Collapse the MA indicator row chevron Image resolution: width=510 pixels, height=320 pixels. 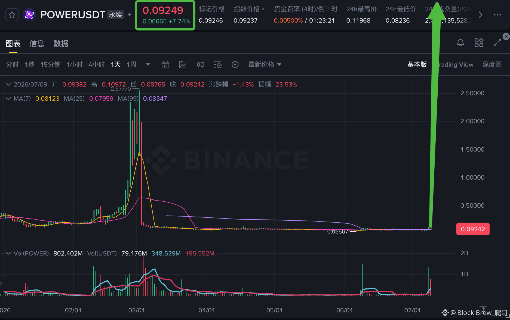tap(8, 99)
